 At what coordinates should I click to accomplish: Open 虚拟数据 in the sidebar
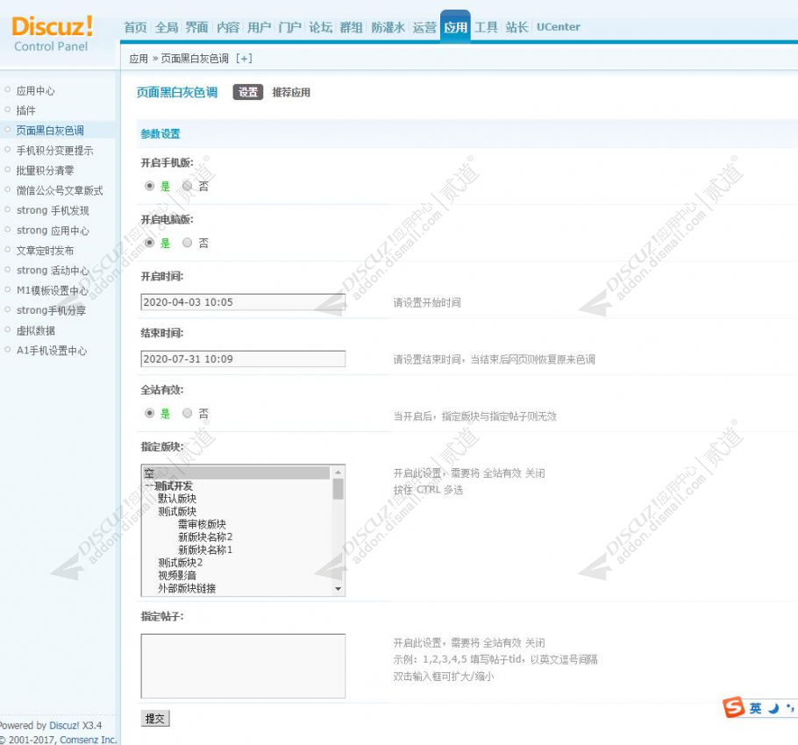(36, 330)
